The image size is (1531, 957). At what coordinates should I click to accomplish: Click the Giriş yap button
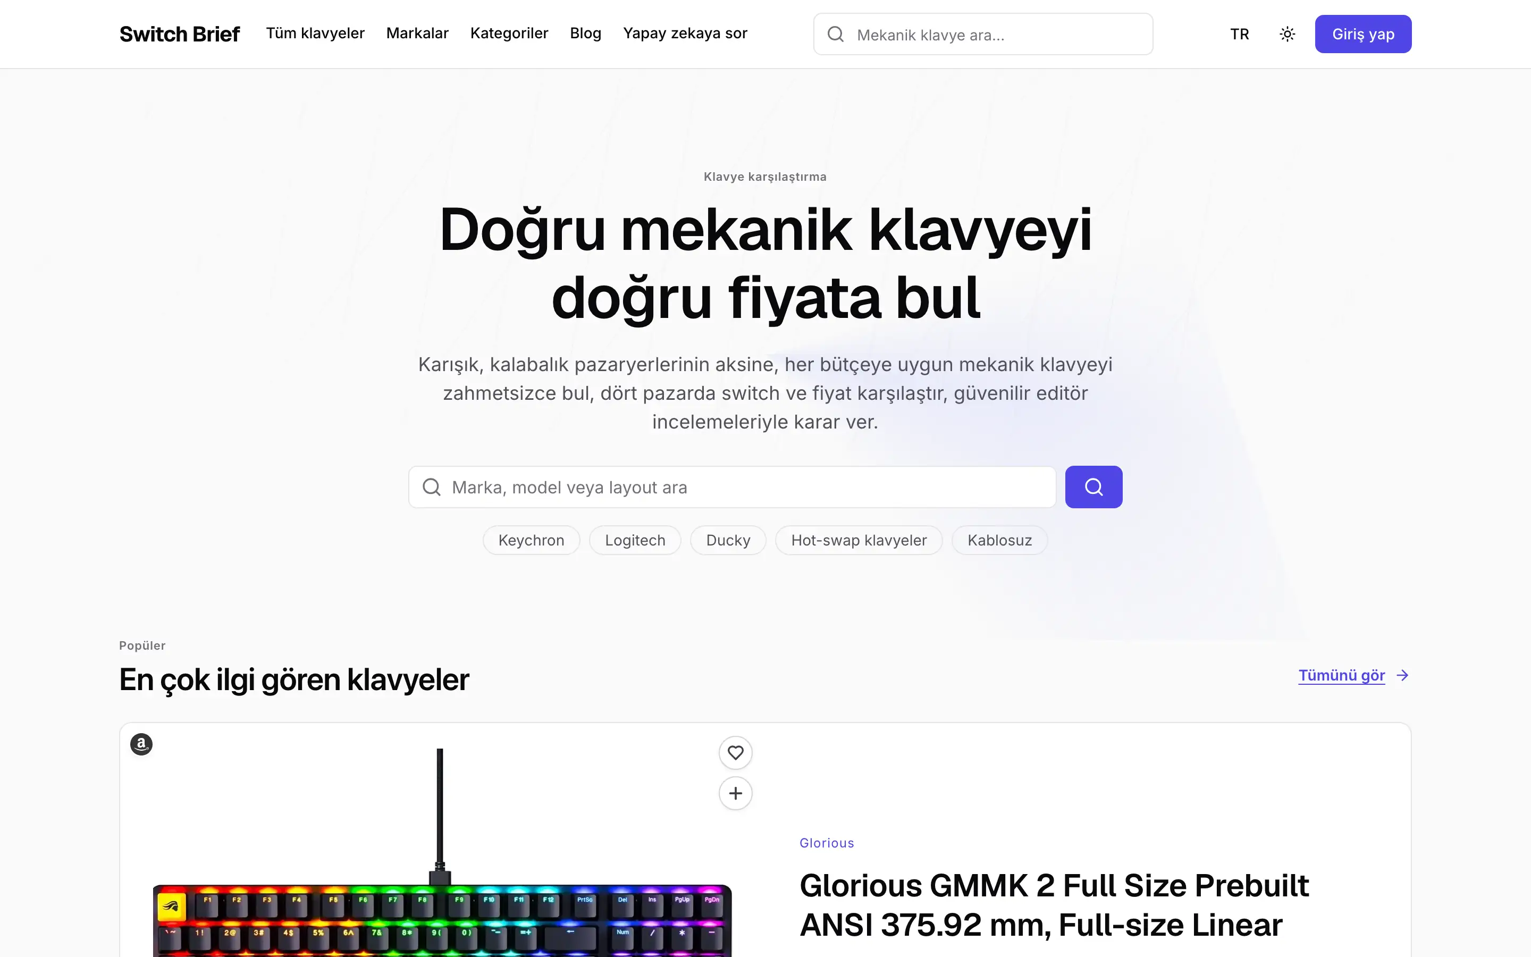click(x=1364, y=34)
